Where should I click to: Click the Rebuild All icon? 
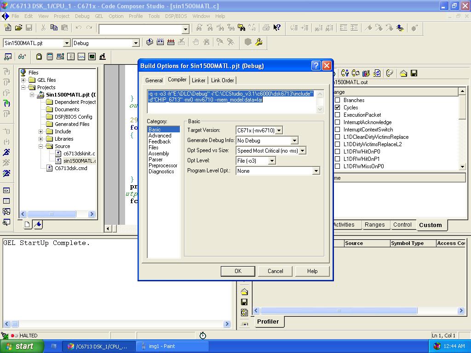(171, 42)
